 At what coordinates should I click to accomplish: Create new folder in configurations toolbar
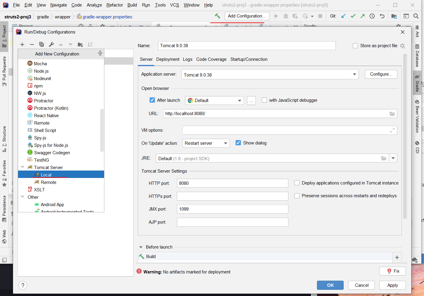tap(80, 44)
